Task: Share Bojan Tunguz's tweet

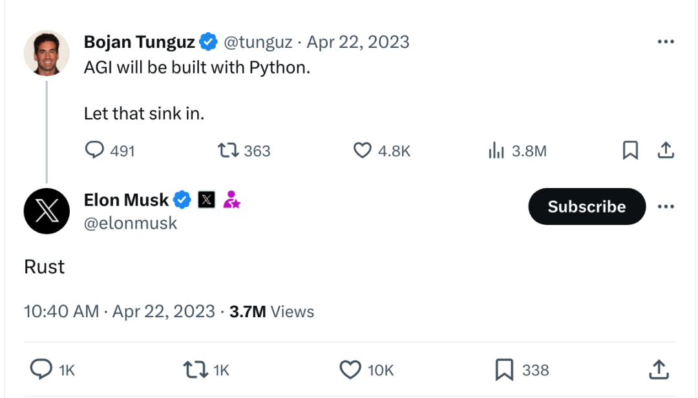Action: tap(666, 151)
